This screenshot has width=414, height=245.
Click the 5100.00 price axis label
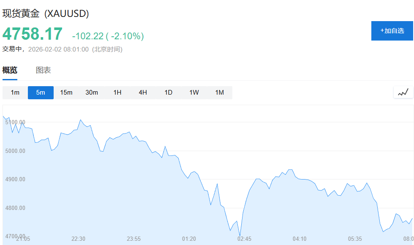pyautogui.click(x=15, y=122)
